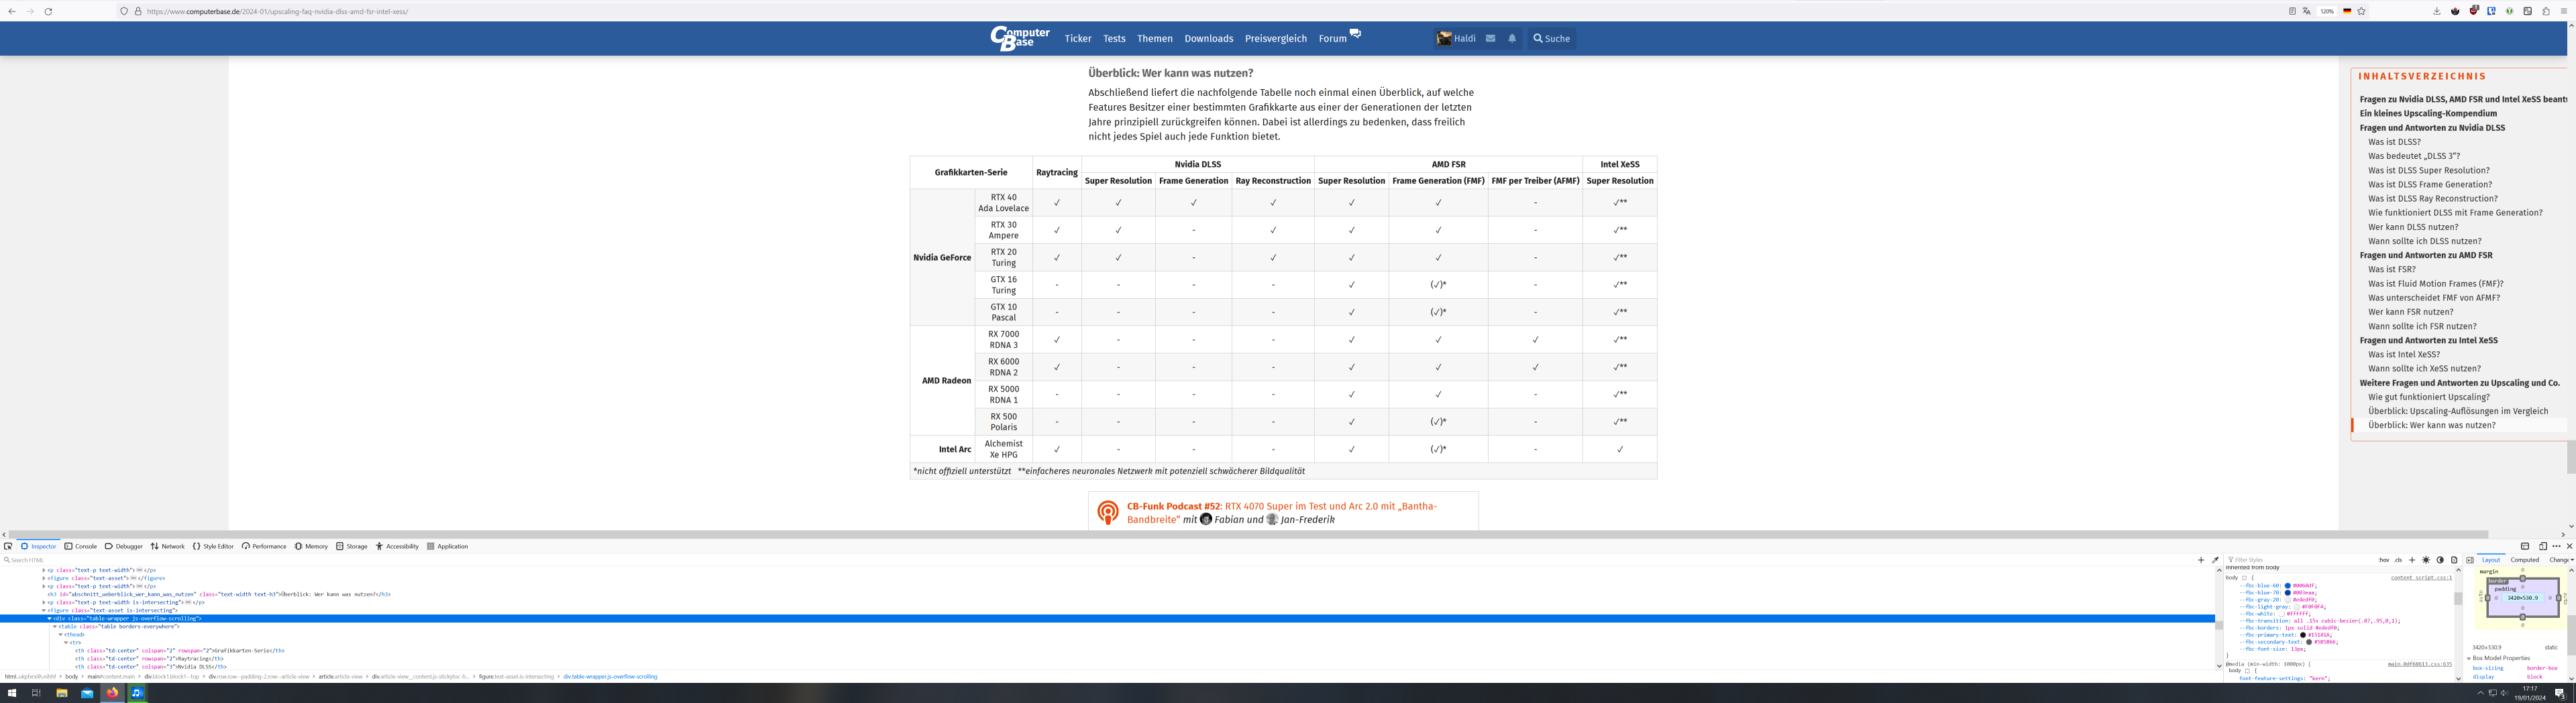Open the Network tab

point(168,546)
